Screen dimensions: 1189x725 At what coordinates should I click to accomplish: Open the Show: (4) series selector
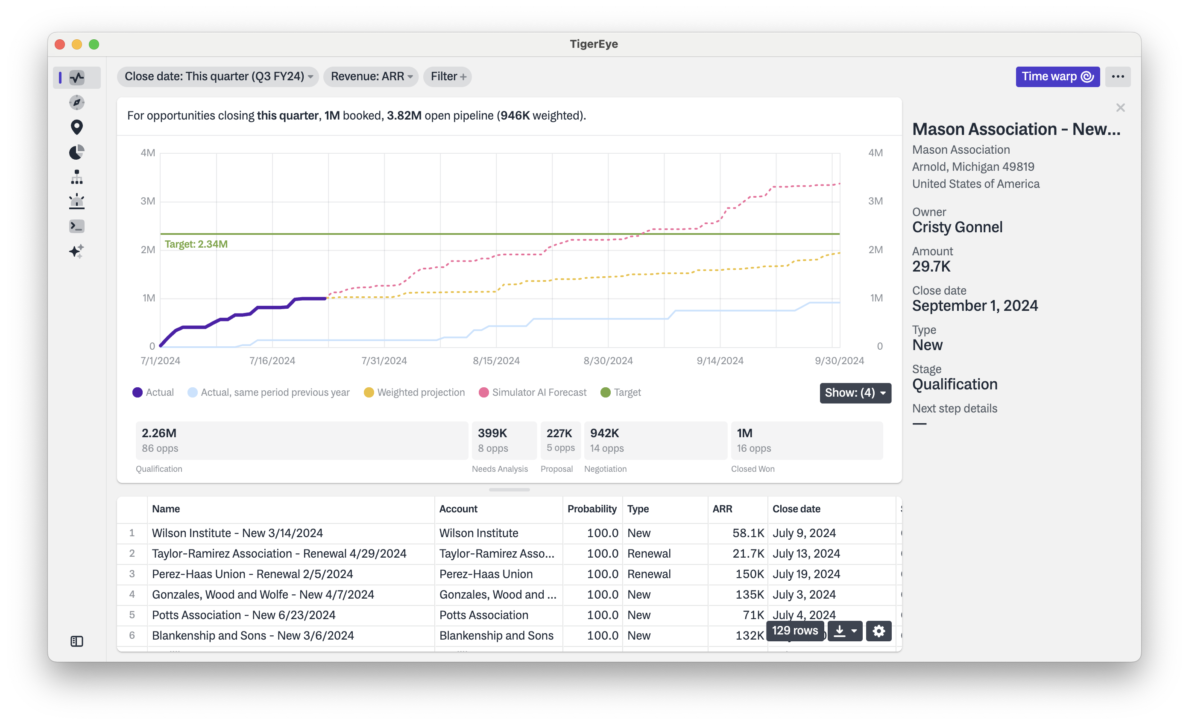pos(855,393)
